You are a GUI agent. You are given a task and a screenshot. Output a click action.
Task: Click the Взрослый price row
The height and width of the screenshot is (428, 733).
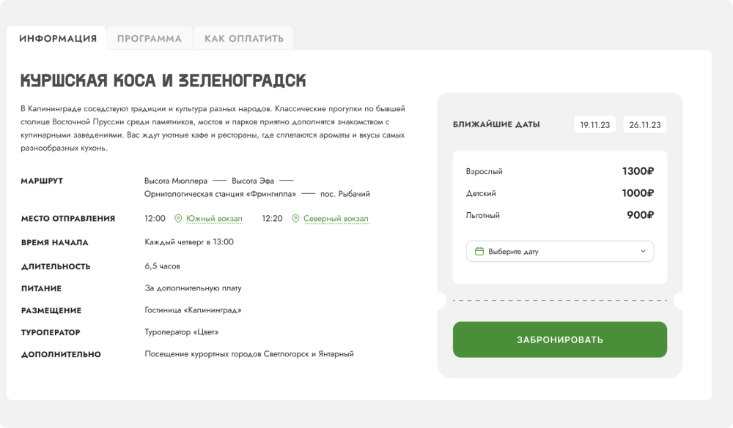point(559,171)
